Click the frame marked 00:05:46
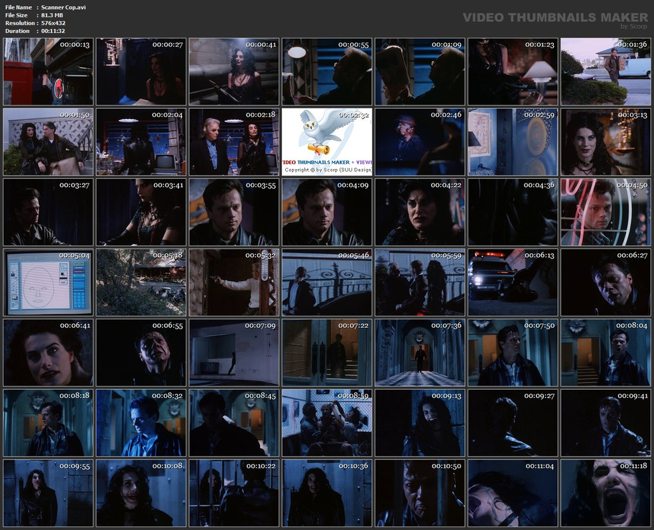 [x=327, y=282]
